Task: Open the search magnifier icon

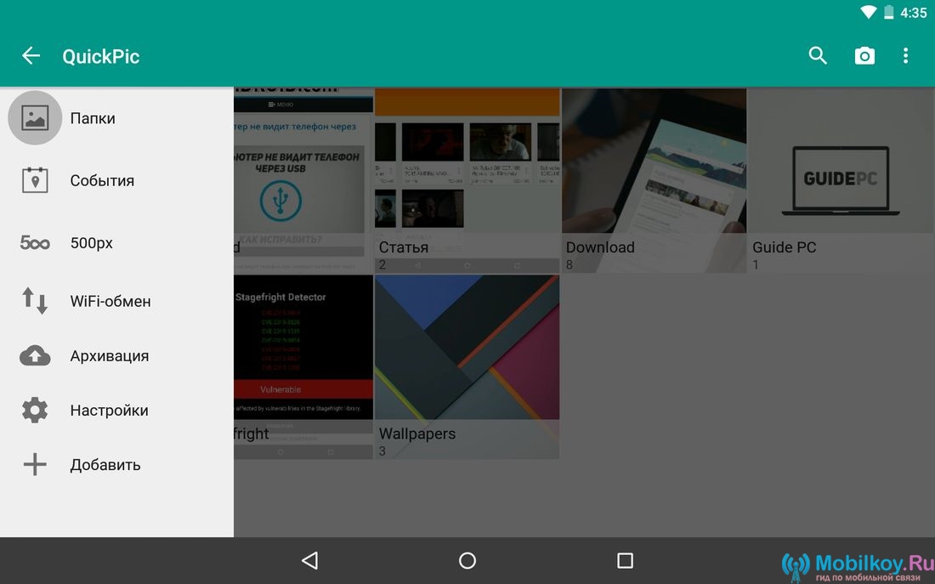Action: click(x=818, y=55)
